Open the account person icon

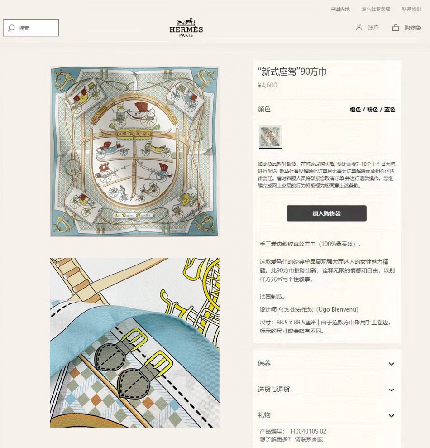click(358, 27)
